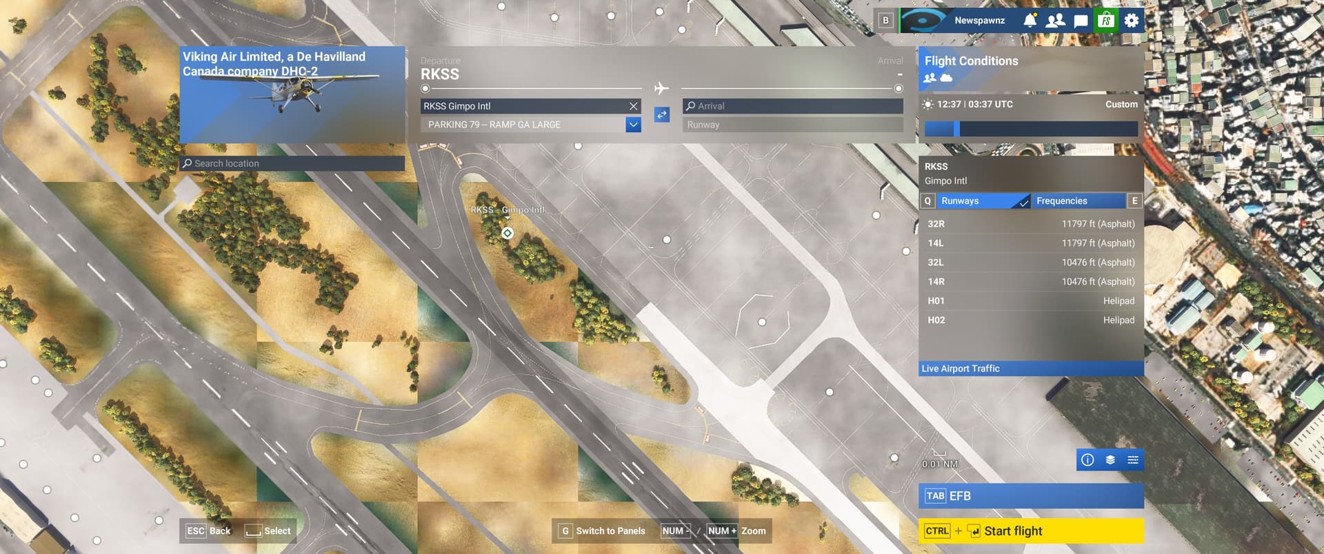Expand the Live Airport Traffic section
1324x554 pixels.
1030,369
